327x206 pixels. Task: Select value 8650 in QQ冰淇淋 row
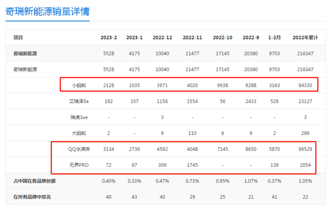click(251, 149)
